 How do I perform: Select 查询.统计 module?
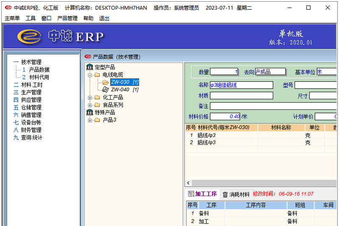pyautogui.click(x=31, y=137)
